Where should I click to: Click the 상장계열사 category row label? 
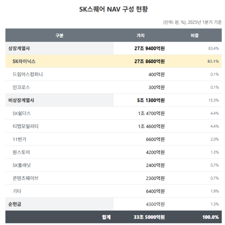click(19, 48)
